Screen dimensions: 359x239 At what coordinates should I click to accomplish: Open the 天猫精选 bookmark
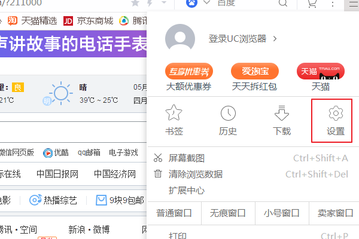click(x=39, y=21)
